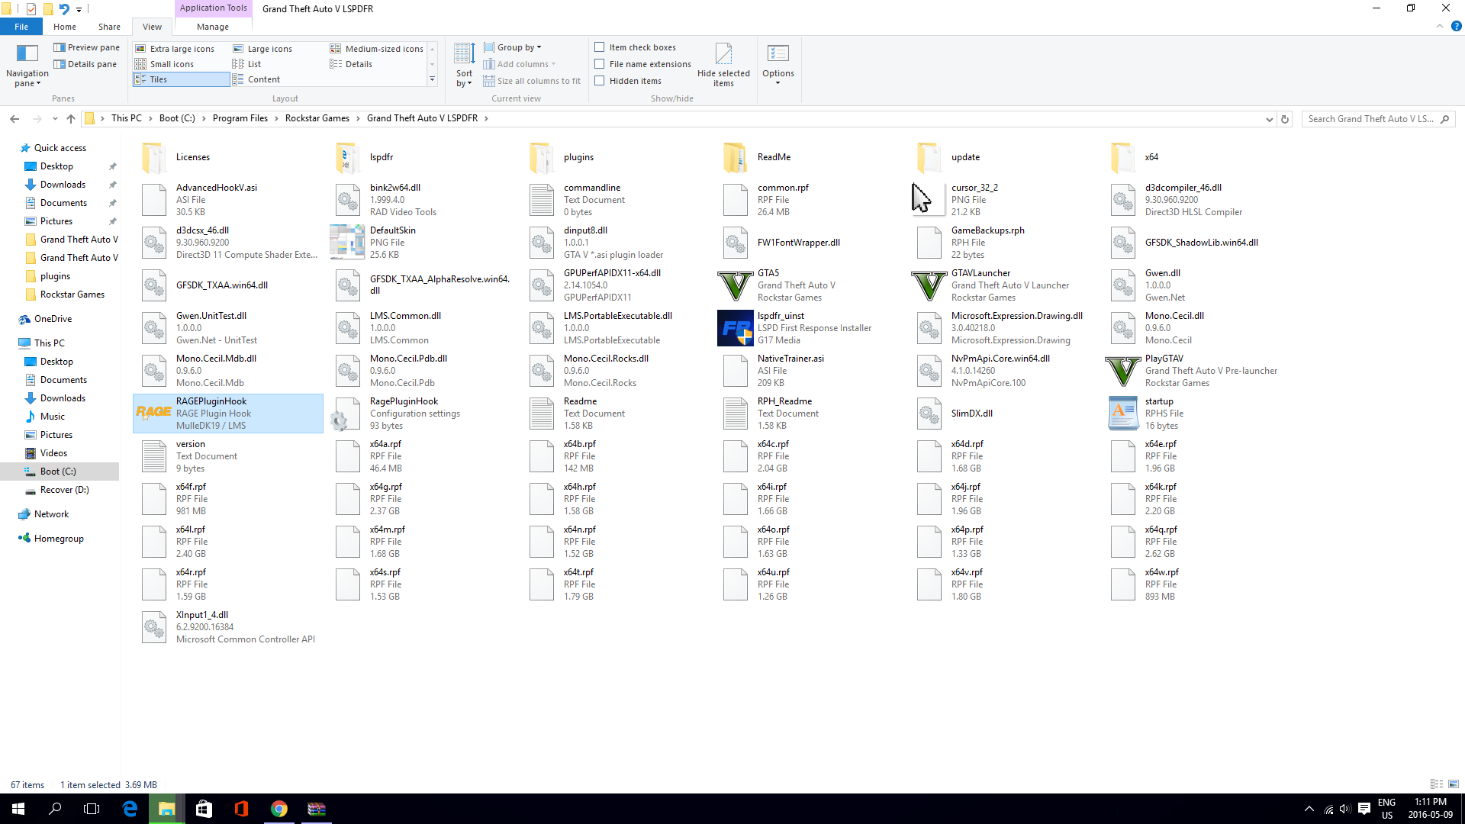Select the RAGEPluginHook executable icon
This screenshot has height=824, width=1465.
point(153,413)
